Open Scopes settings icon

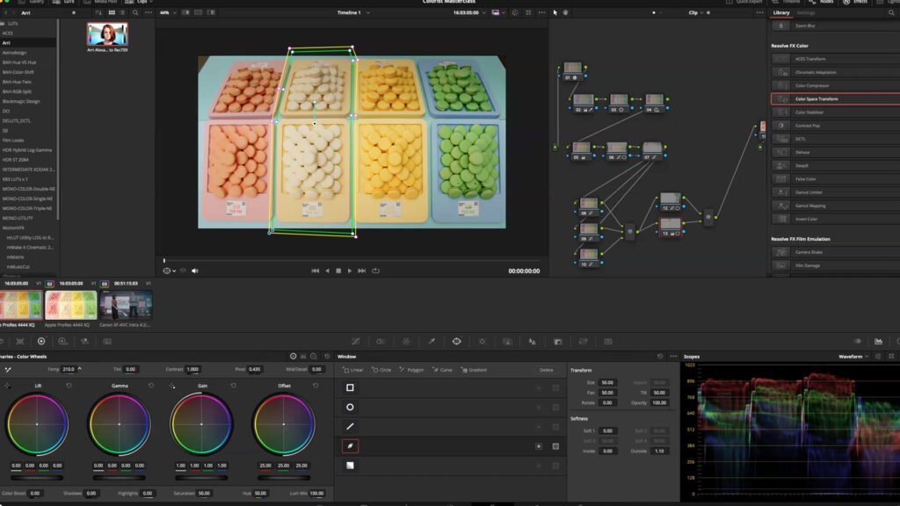[878, 357]
